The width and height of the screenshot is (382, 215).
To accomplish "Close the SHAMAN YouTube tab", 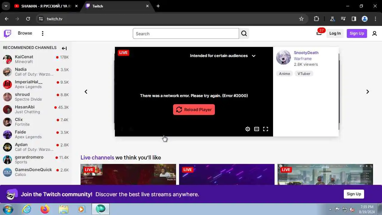I will point(76,6).
